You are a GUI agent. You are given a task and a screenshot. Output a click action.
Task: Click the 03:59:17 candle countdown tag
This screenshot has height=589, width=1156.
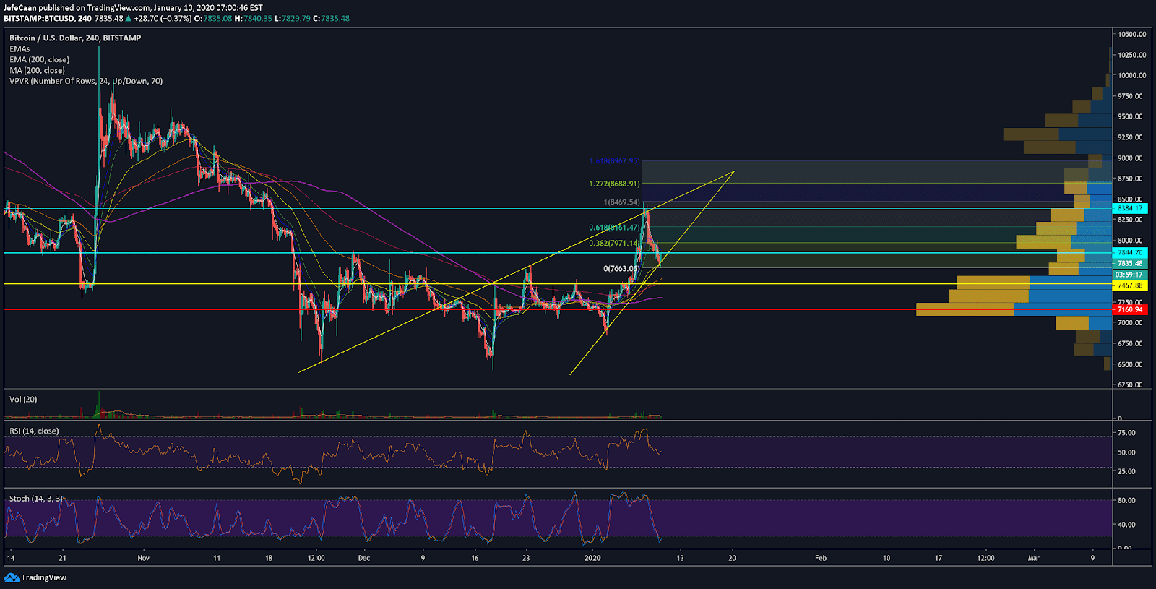(x=1130, y=275)
